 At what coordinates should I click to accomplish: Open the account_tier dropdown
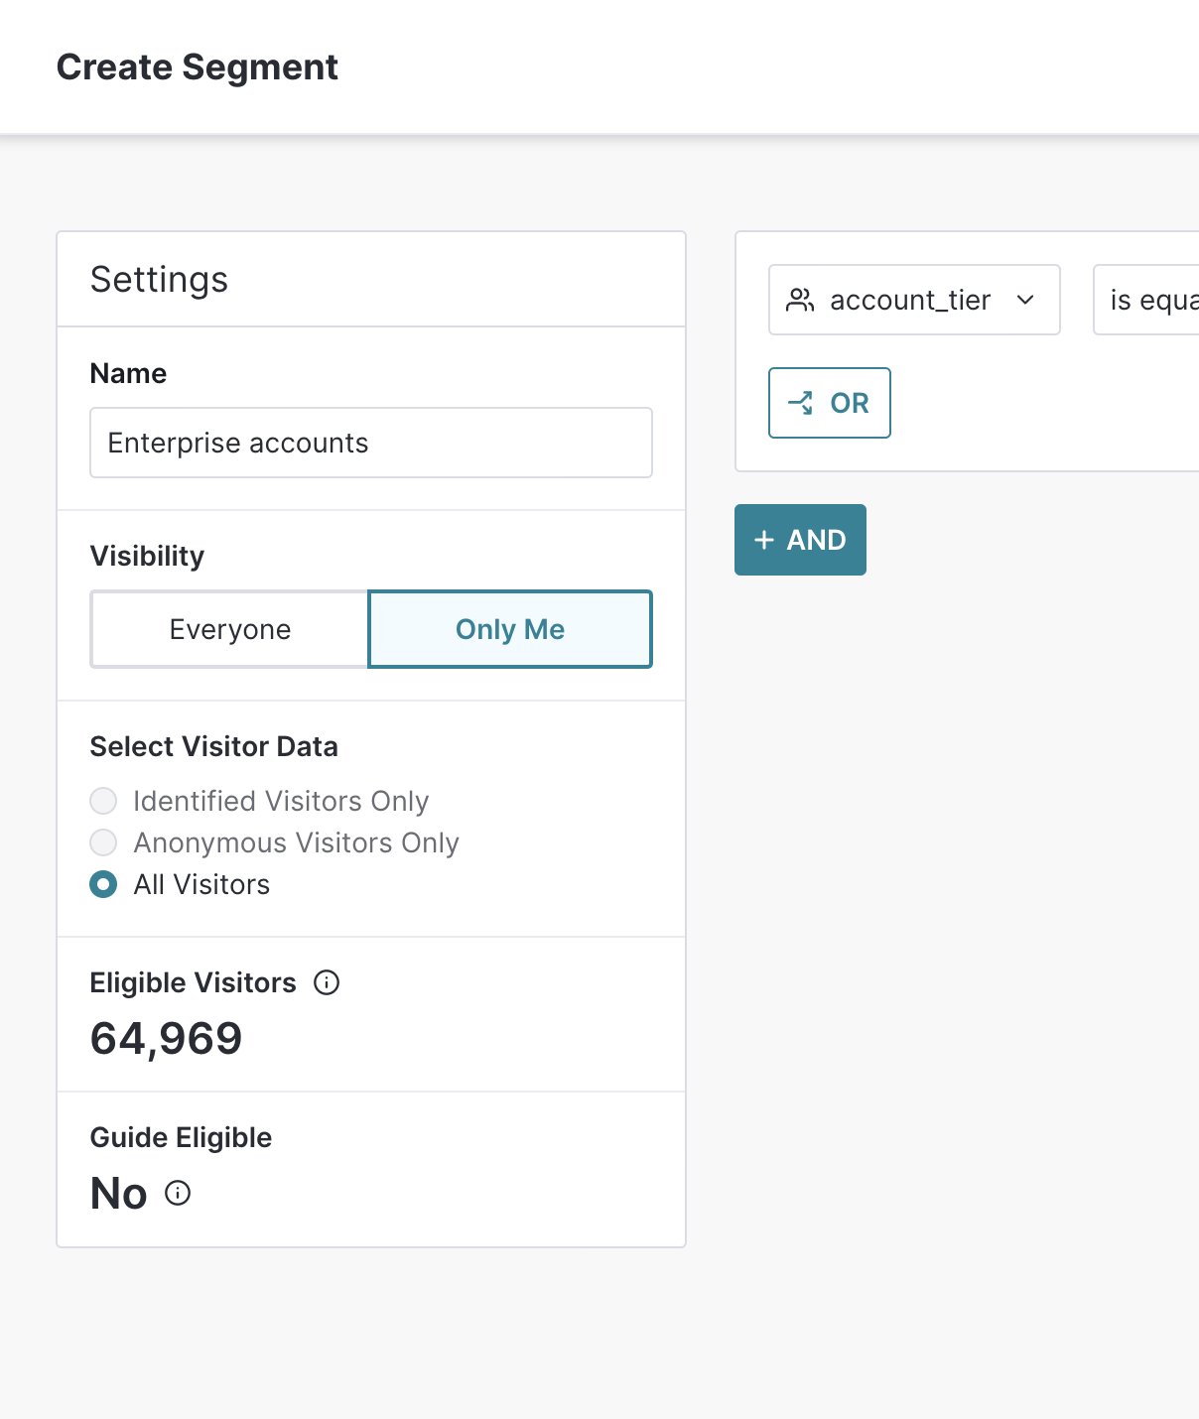pyautogui.click(x=914, y=300)
